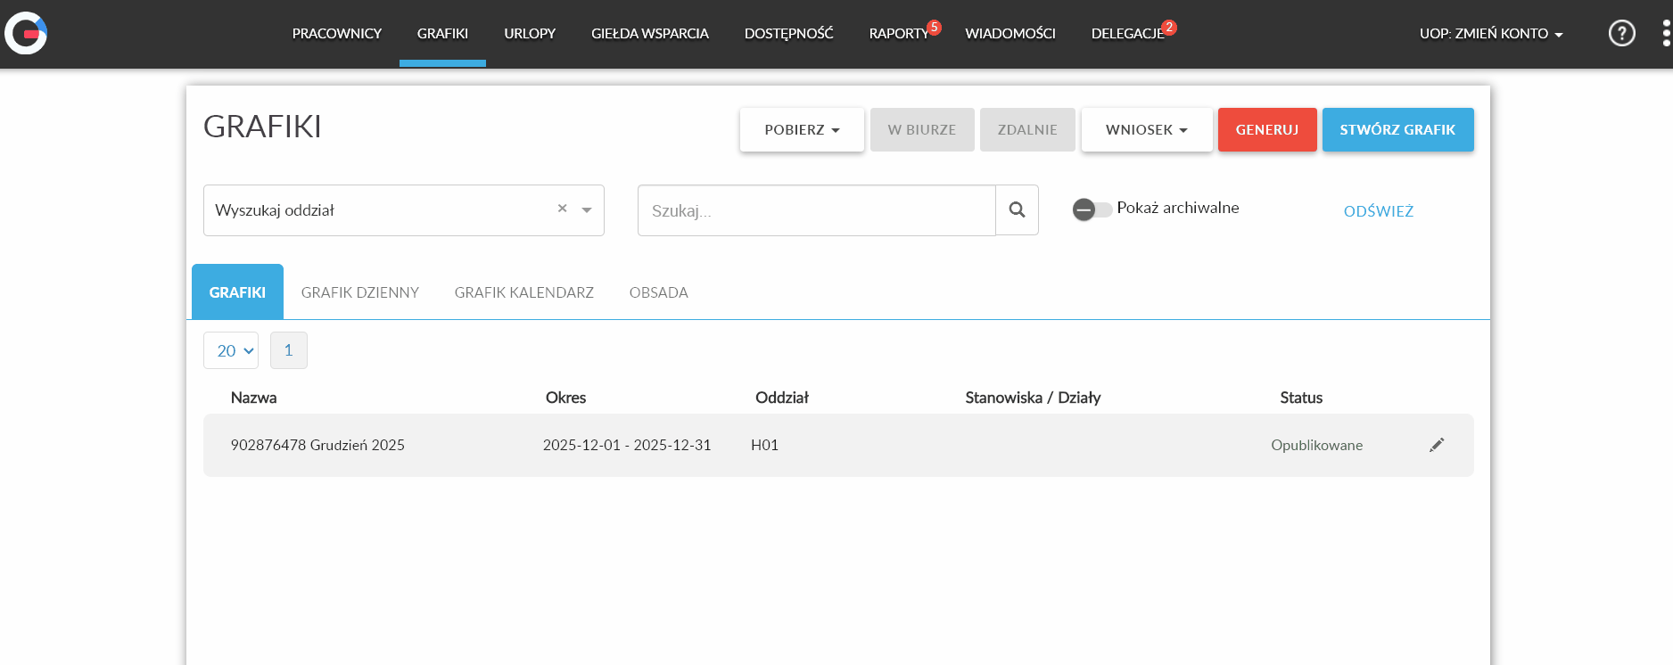1673x665 pixels.
Task: Open the three-dot more options menu
Action: 1665,34
